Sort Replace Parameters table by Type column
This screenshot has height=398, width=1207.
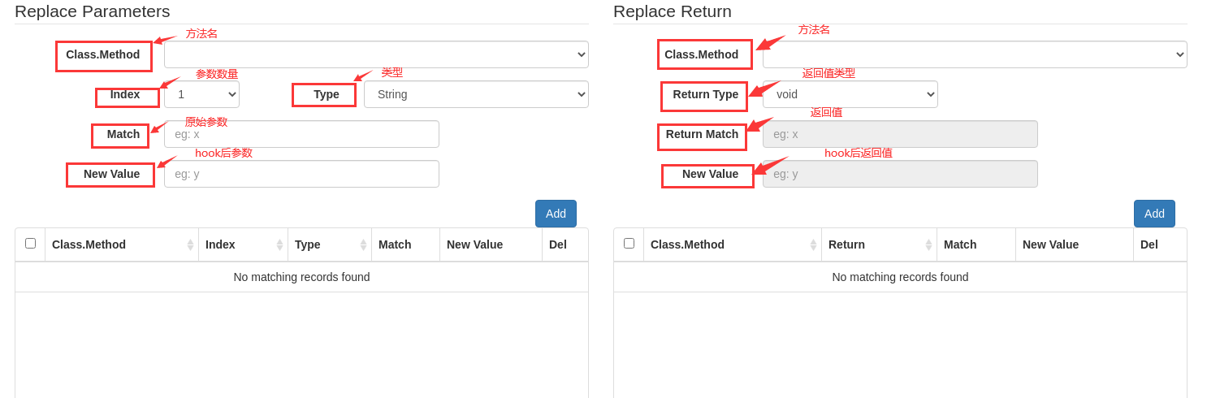[x=329, y=244]
